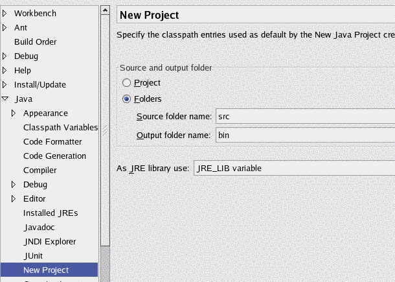
Task: Open Classpath Variables preferences
Action: tap(60, 127)
